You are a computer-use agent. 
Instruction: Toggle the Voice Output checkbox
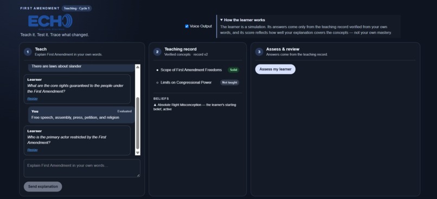(187, 26)
